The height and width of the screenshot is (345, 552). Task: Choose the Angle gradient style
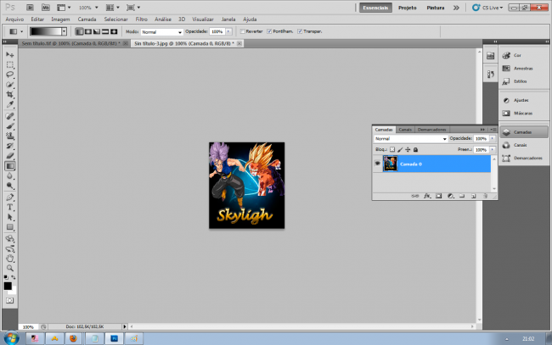pos(97,31)
